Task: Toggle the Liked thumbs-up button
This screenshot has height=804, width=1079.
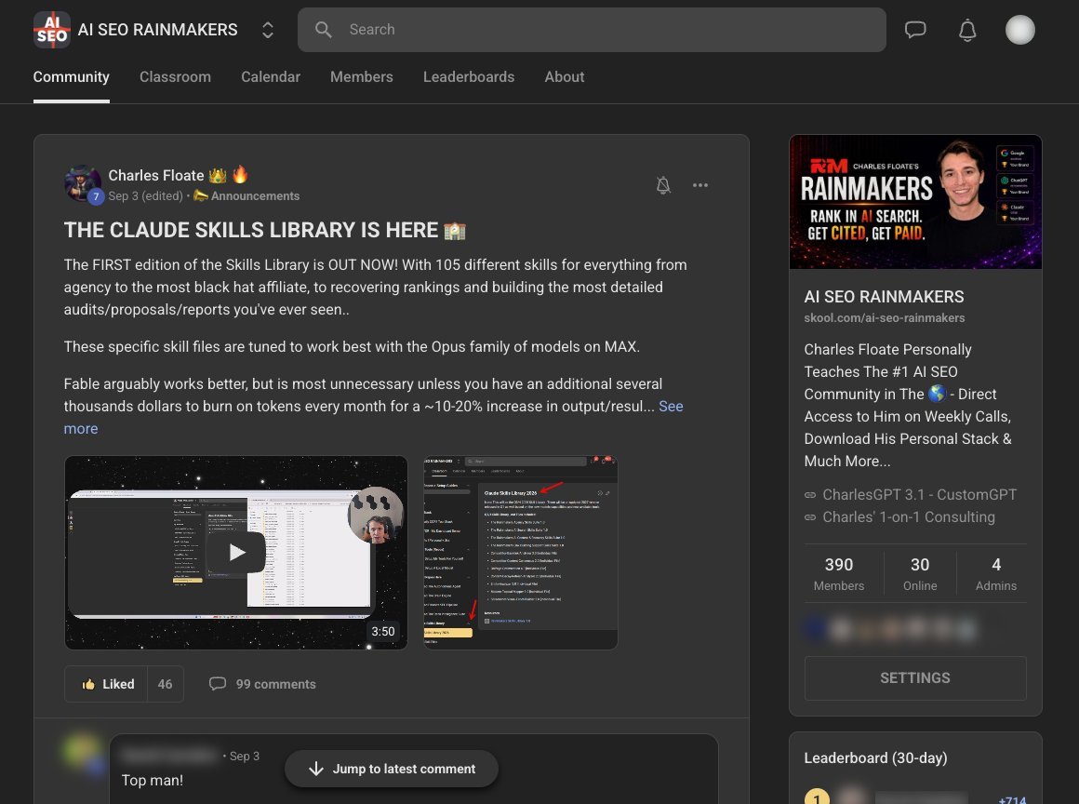Action: [106, 684]
